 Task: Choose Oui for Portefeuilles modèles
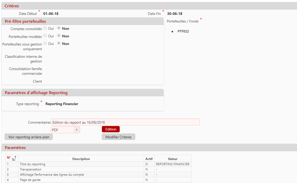45,36
